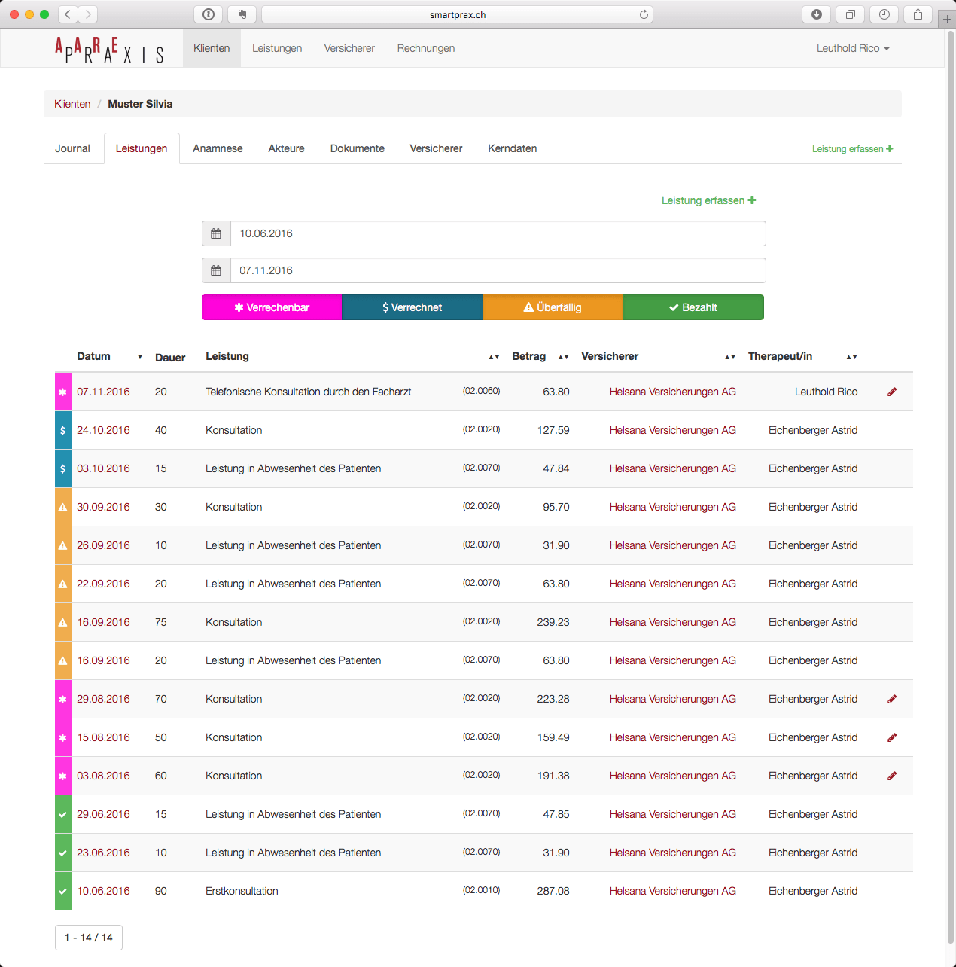Edit the 07.11.2016 entry via pencil icon
Image resolution: width=956 pixels, height=967 pixels.
pyautogui.click(x=892, y=392)
